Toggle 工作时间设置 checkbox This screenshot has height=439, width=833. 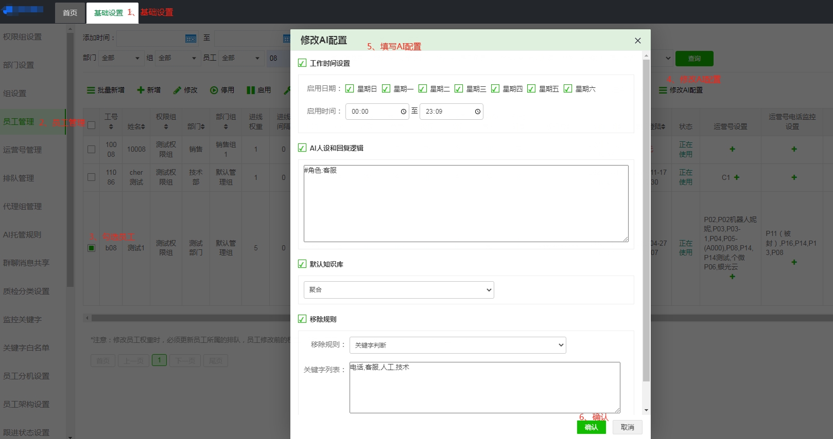click(302, 63)
